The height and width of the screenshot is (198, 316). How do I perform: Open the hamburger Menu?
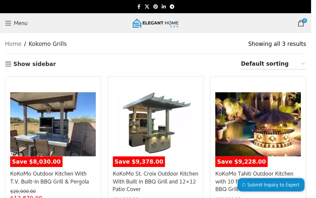click(x=16, y=23)
